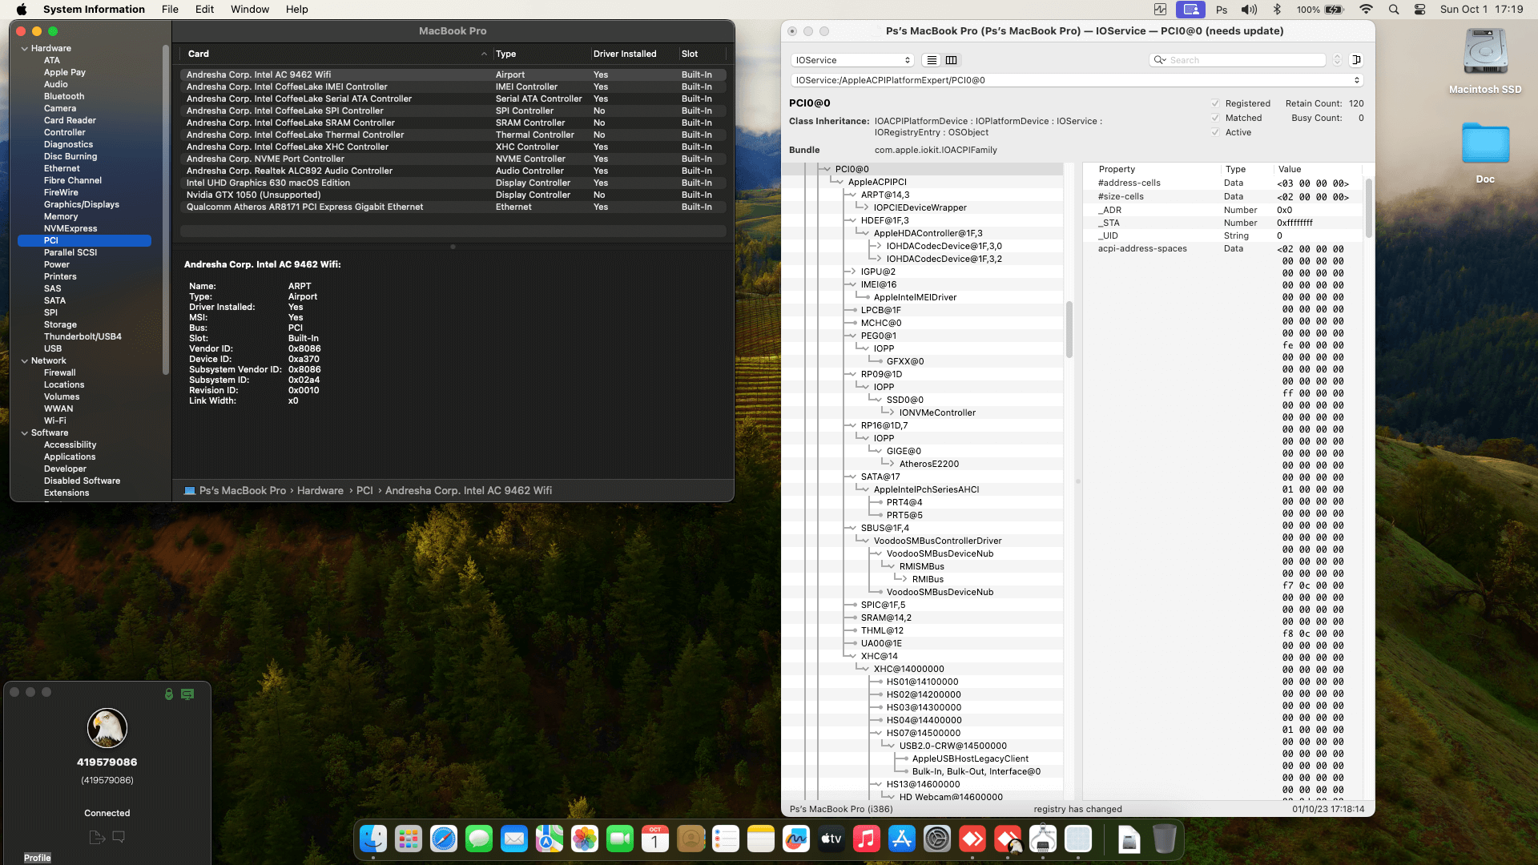
Task: Open Messages app in Dock
Action: (x=479, y=839)
